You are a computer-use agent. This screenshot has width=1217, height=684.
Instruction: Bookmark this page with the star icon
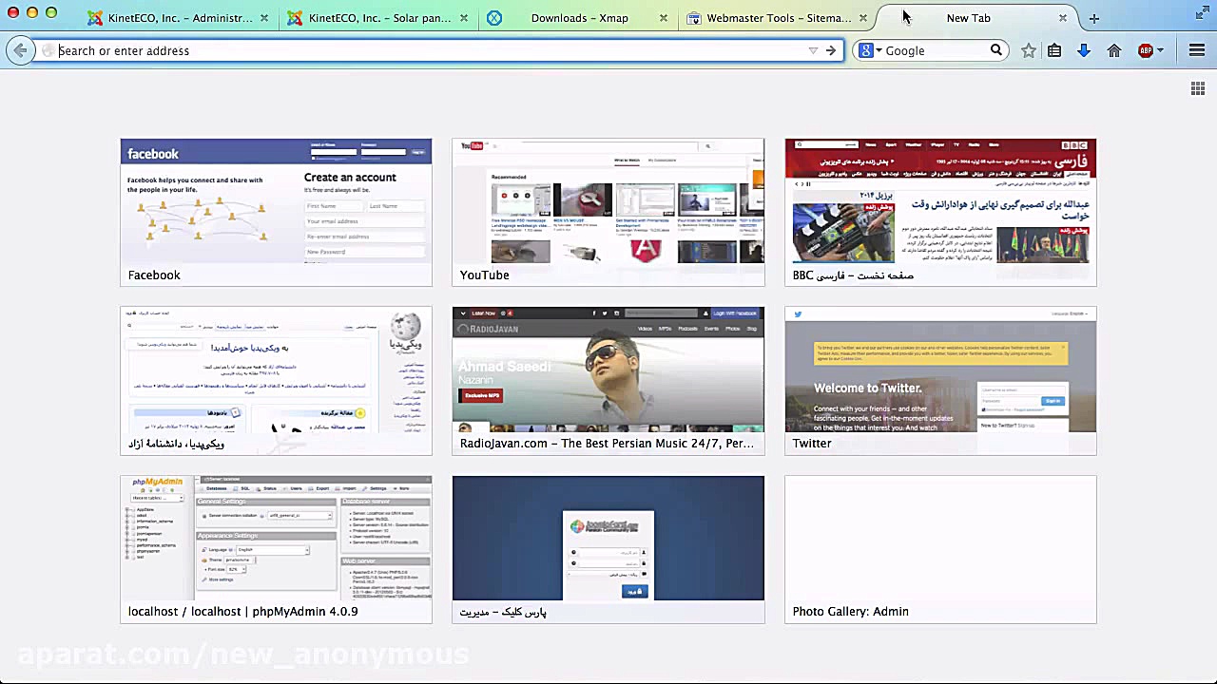pyautogui.click(x=1029, y=50)
